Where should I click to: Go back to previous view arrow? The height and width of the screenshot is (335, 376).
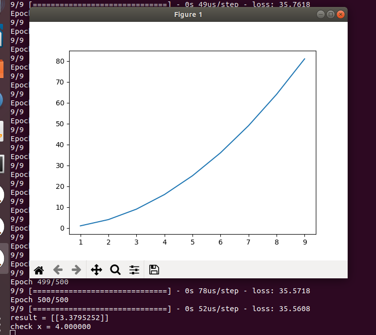click(x=58, y=270)
